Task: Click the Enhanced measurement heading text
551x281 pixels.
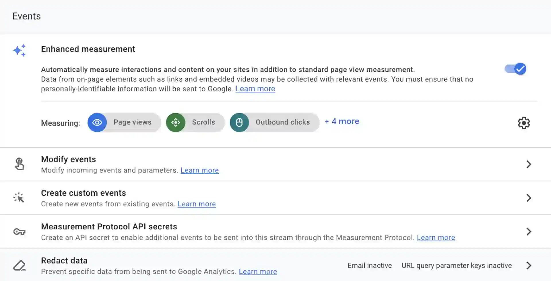Action: tap(88, 49)
